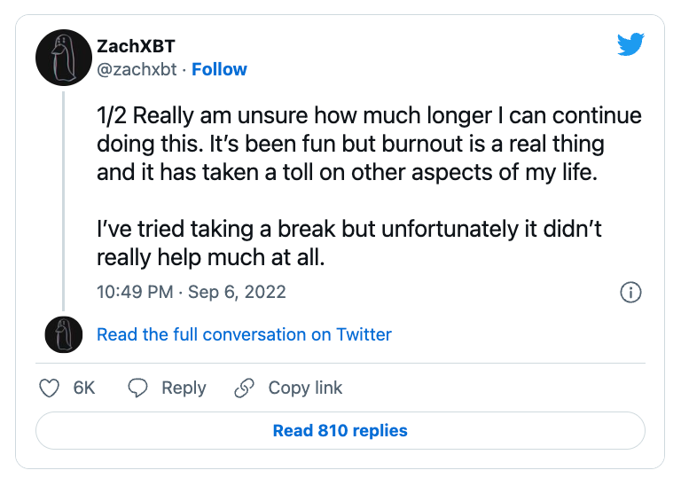Click the Reply text label
The height and width of the screenshot is (486, 681).
[184, 388]
